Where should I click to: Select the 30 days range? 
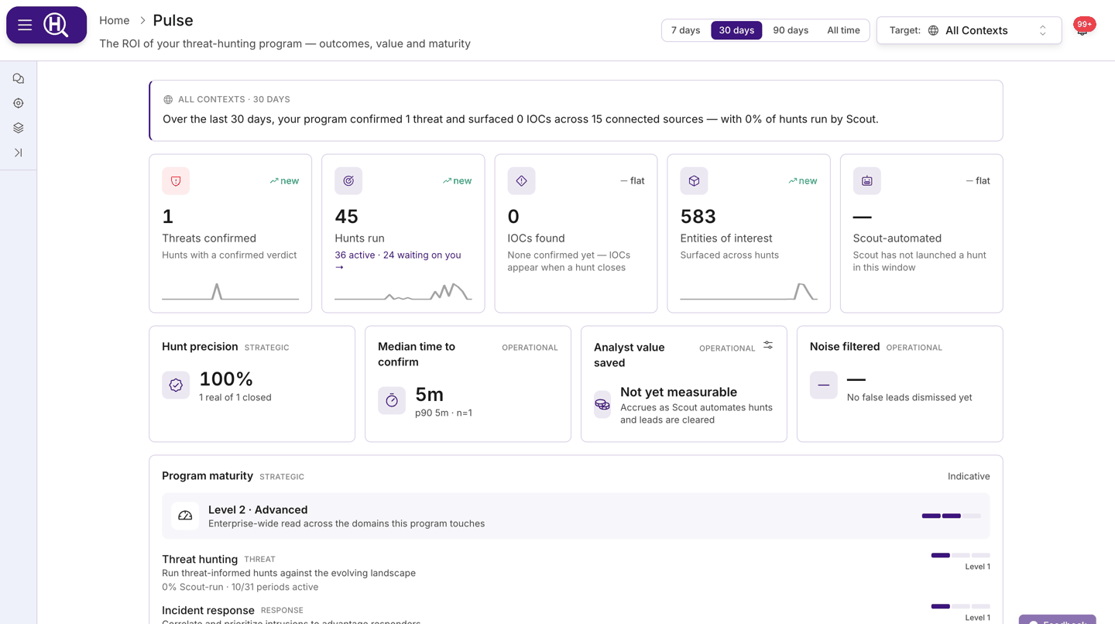point(736,30)
